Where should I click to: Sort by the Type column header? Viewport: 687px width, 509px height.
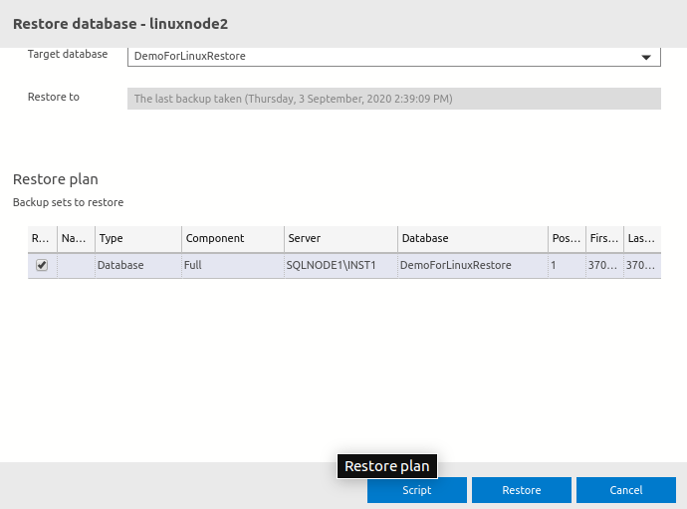138,239
